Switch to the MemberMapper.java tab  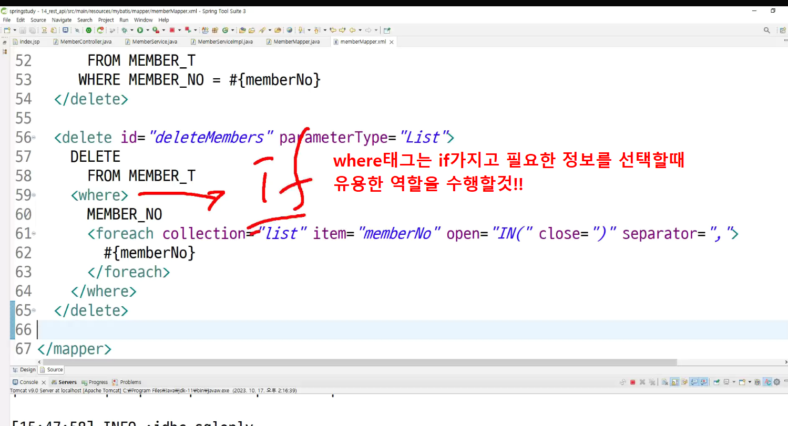(x=293, y=41)
